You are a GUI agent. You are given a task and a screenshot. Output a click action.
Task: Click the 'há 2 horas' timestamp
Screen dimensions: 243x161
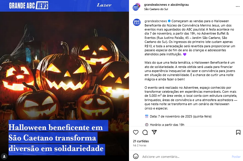click(140, 145)
